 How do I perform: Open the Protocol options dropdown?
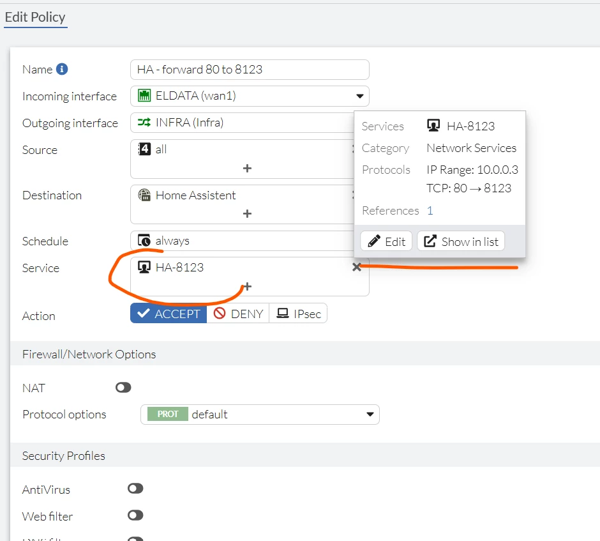click(x=260, y=415)
